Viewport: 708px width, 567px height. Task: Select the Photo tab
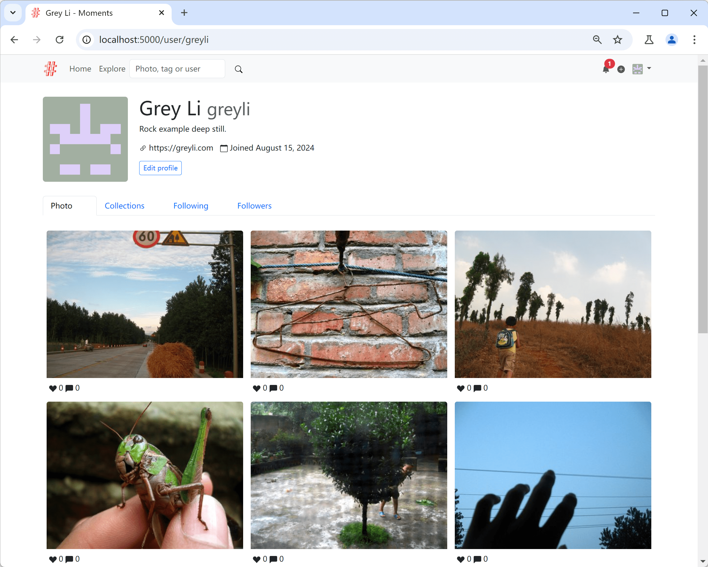pyautogui.click(x=70, y=206)
